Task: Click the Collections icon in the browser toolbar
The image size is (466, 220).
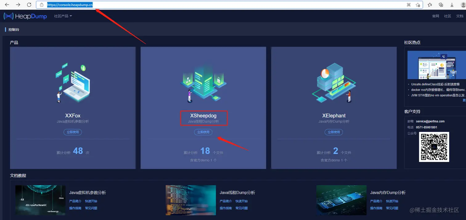Action: coord(441,5)
